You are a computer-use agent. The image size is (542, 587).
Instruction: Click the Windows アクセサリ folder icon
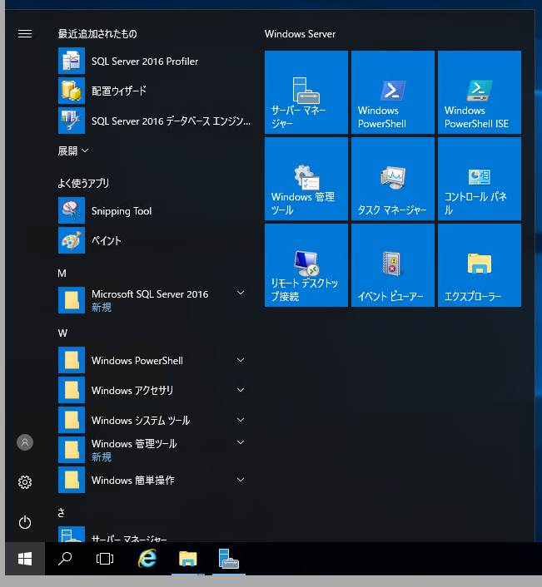coord(72,390)
